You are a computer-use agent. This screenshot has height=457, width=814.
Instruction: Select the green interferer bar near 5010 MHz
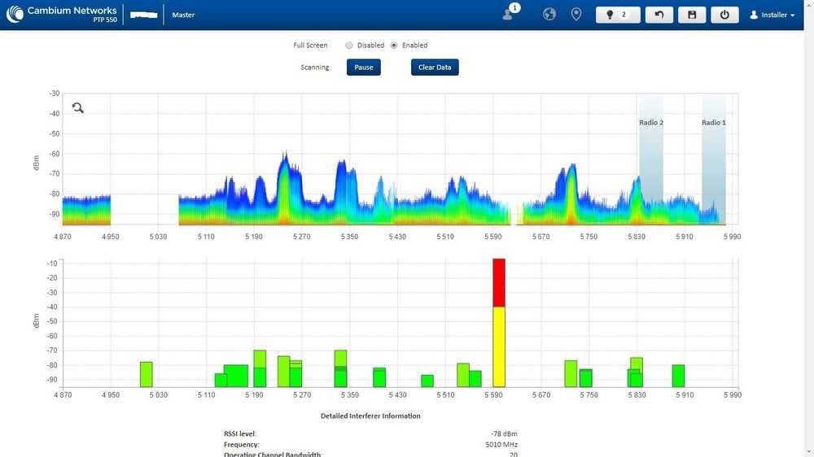click(146, 374)
